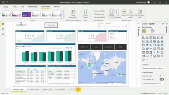This screenshot has width=169, height=95.
Task: Click focus mode icon on the chart
Action: click(71, 64)
